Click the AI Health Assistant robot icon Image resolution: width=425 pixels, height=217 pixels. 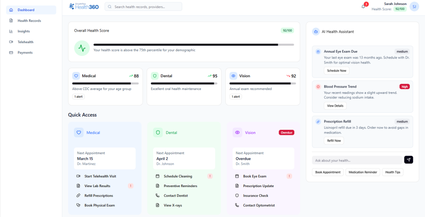[x=316, y=32]
